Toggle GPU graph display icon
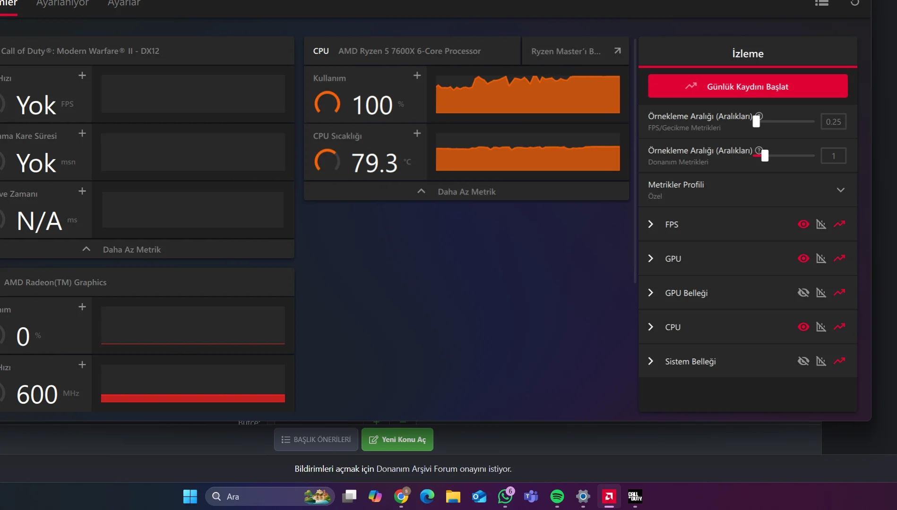Viewport: 897px width, 510px height. [x=821, y=258]
